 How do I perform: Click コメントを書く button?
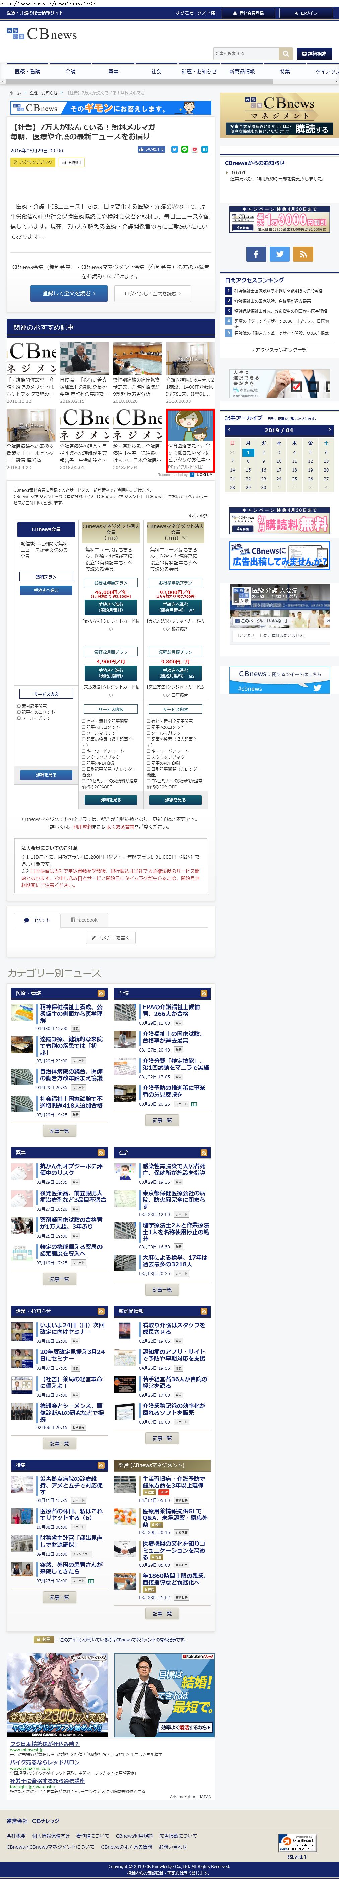click(111, 937)
